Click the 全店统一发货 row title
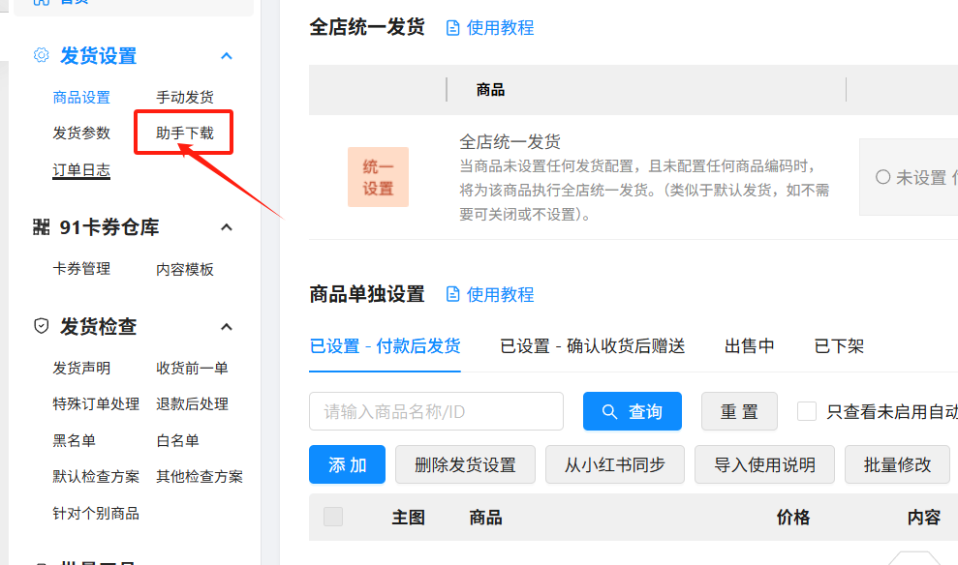Viewport: 958px width, 565px height. tap(510, 142)
